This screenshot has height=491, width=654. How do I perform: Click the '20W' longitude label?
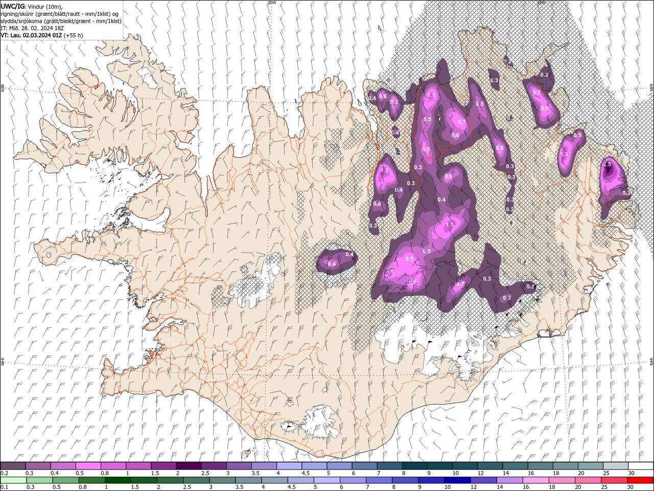272,3
